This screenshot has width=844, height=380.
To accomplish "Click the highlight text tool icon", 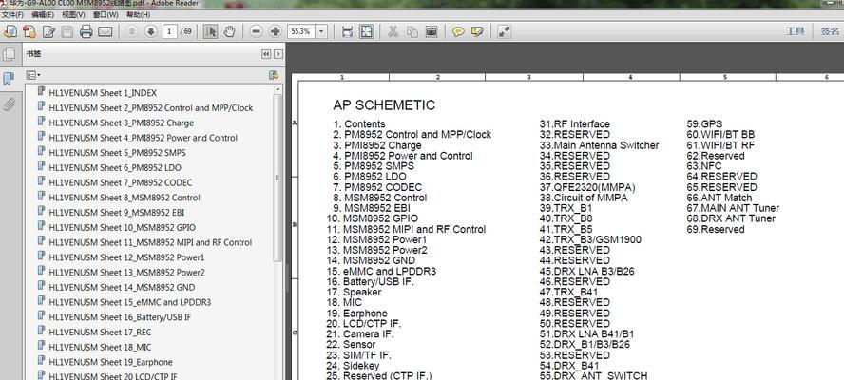I will tap(477, 31).
